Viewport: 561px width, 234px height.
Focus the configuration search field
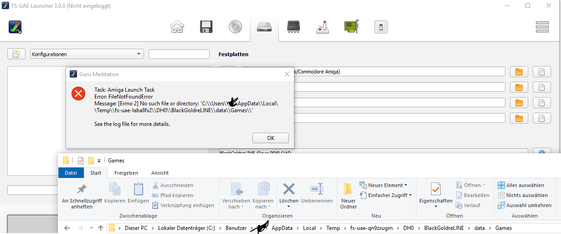click(179, 54)
